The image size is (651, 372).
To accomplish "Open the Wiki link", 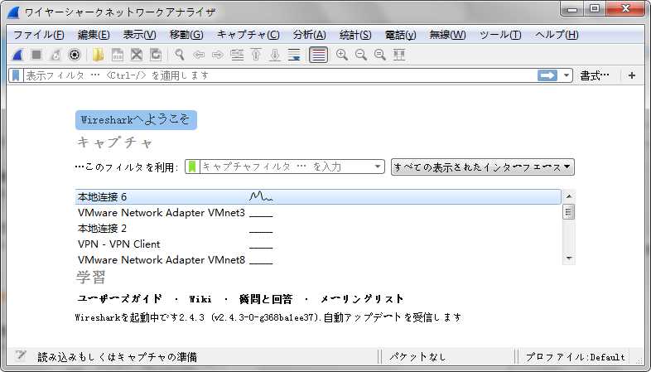I will (200, 299).
